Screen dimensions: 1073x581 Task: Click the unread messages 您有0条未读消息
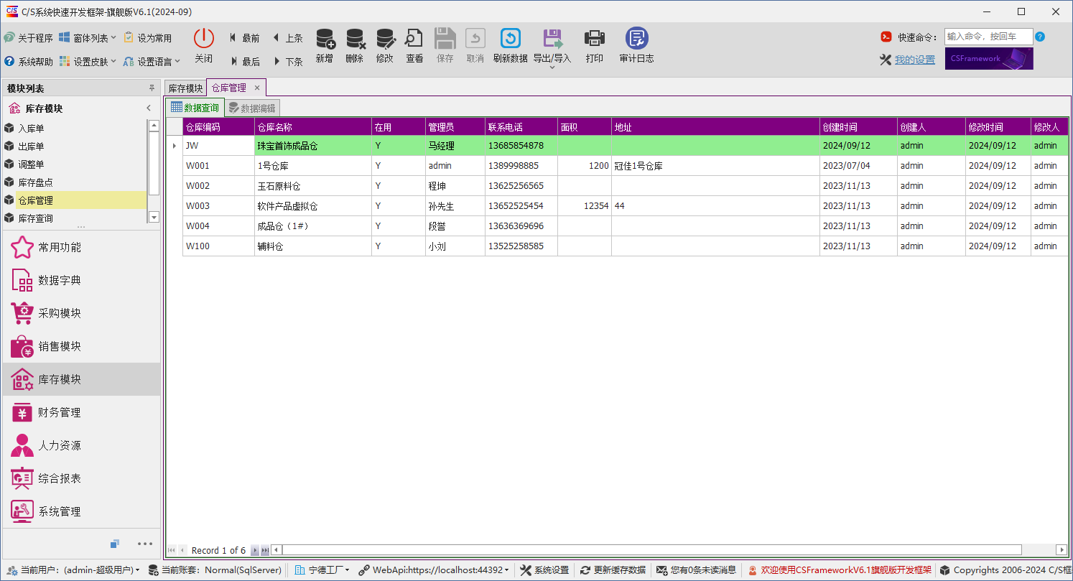(x=696, y=570)
